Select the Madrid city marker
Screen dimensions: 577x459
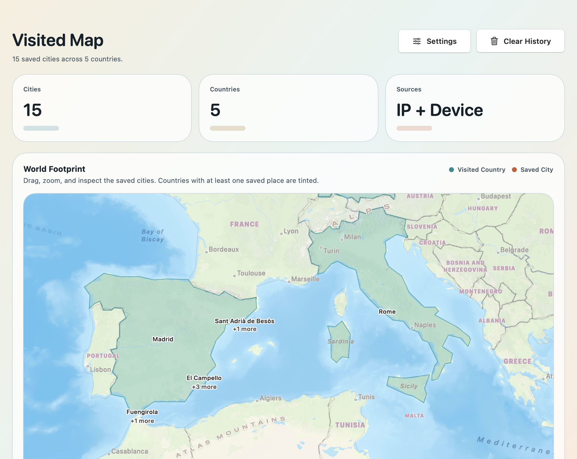tap(164, 339)
